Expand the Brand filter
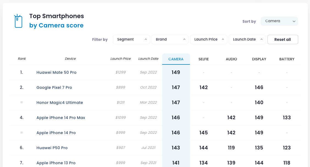The height and width of the screenshot is (167, 310). [x=170, y=39]
